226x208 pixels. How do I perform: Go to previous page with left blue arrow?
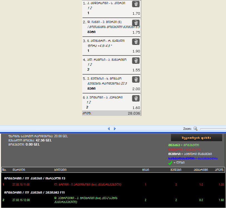109,129
